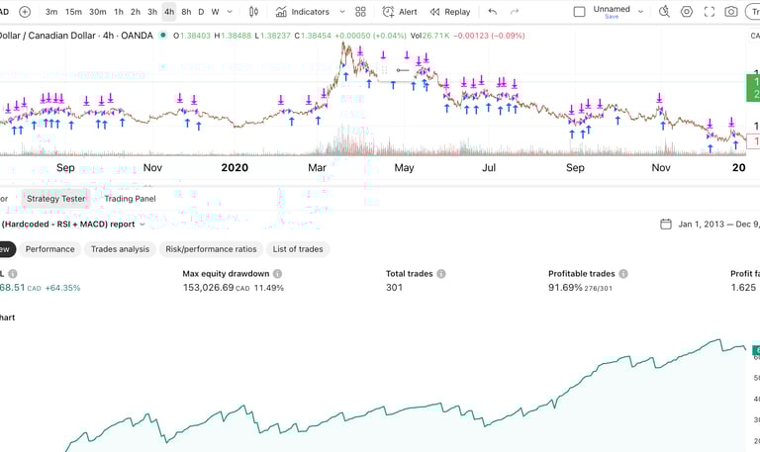Open the Strategy Tester tab

55,199
